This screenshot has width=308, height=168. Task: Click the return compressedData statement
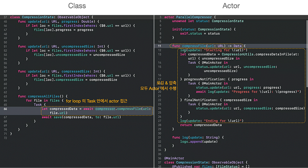[x=201, y=125]
